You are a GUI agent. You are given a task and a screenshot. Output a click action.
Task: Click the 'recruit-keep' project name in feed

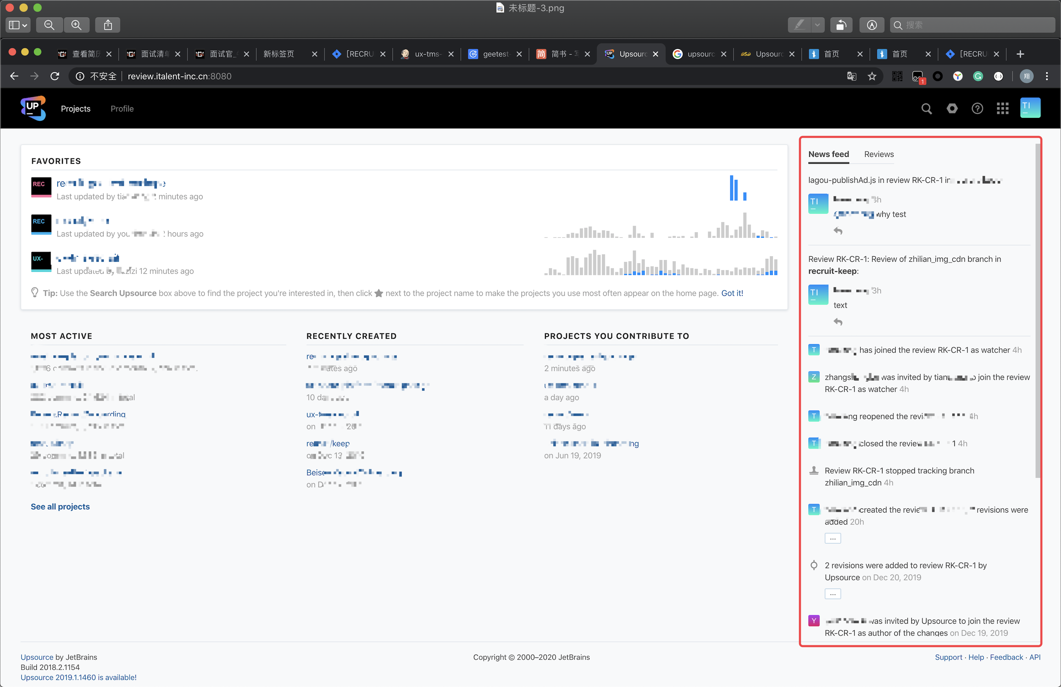coord(832,271)
